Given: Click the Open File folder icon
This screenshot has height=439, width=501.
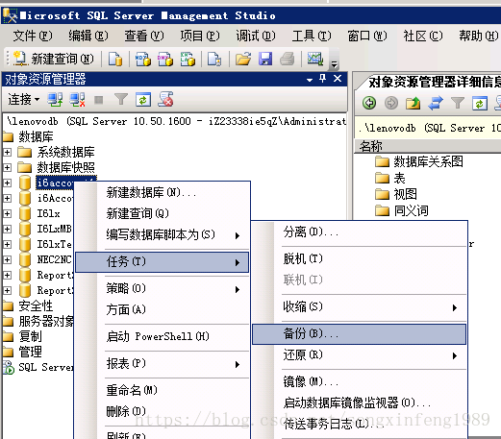Looking at the screenshot, I should point(243,59).
